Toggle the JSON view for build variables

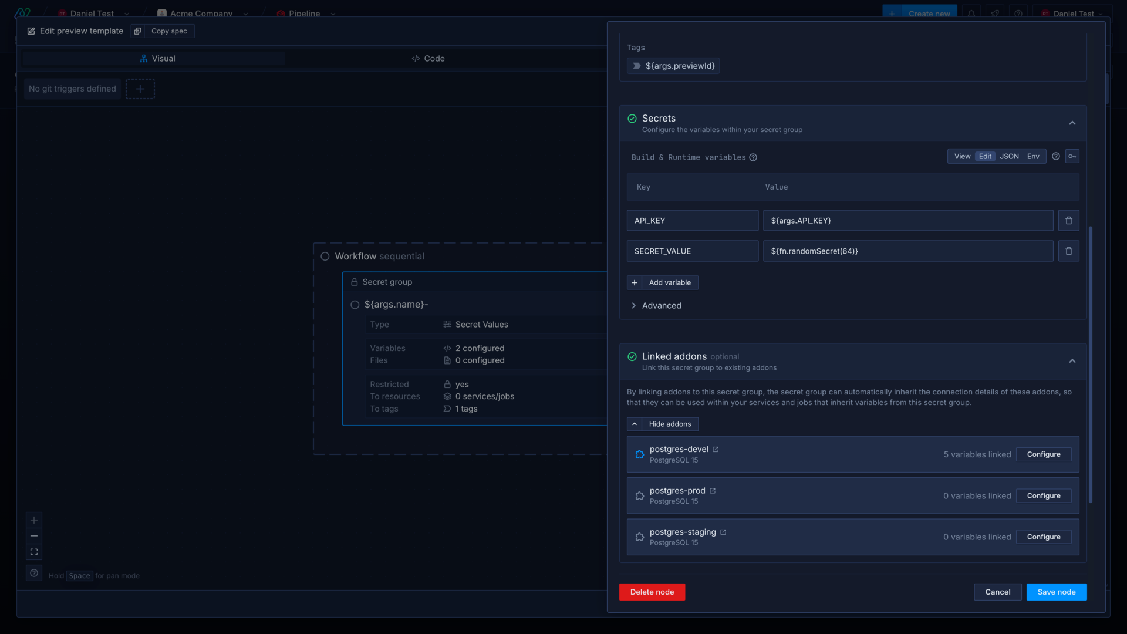click(x=1010, y=156)
